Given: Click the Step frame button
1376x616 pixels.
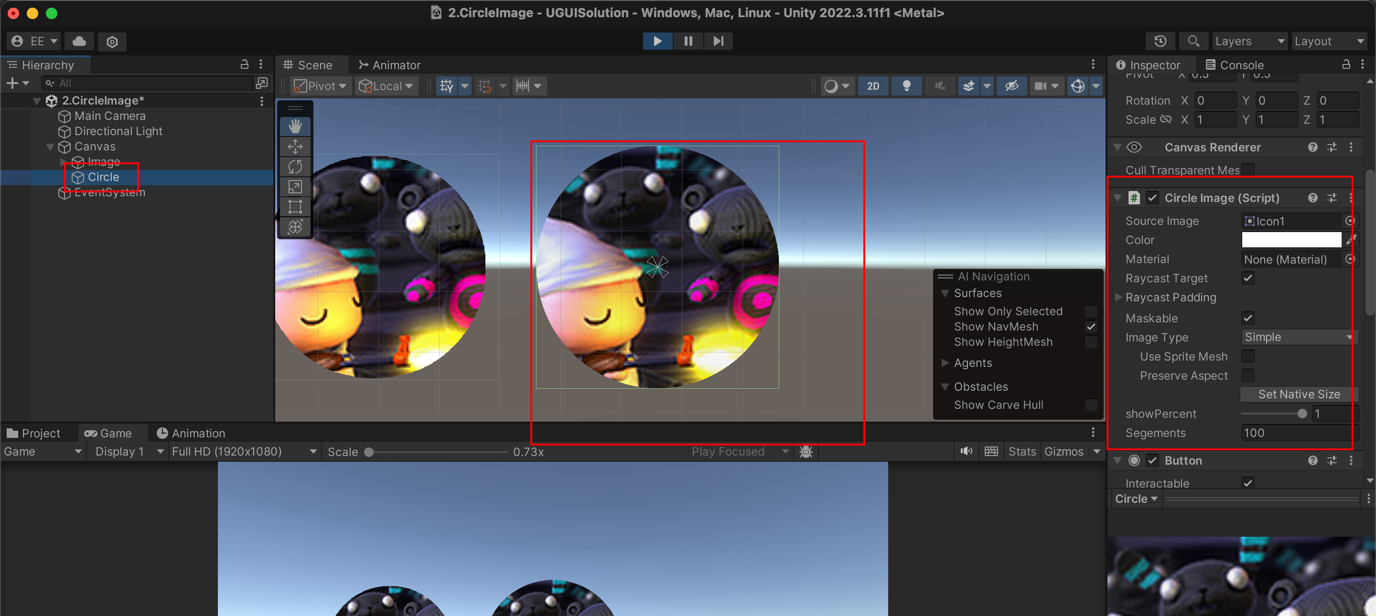Looking at the screenshot, I should point(719,41).
